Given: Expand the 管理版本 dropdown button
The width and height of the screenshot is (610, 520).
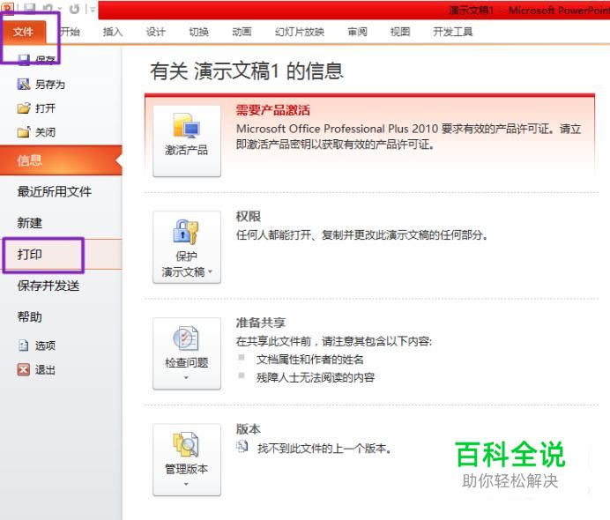Looking at the screenshot, I should [x=187, y=460].
